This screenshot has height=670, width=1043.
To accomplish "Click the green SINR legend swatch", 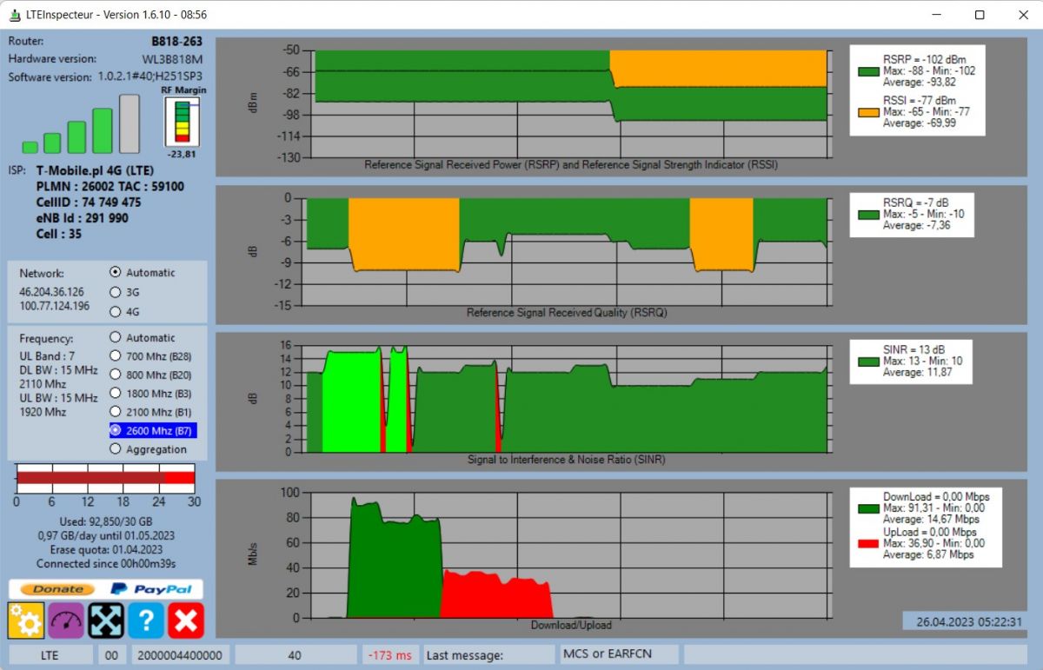I will pos(868,361).
